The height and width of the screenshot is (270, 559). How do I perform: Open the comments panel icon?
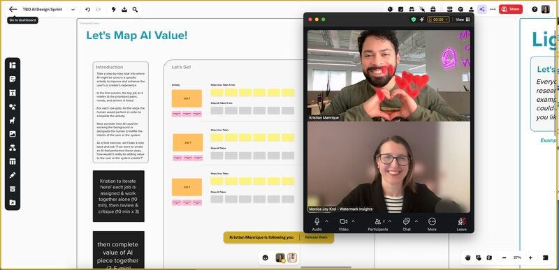pos(460,10)
